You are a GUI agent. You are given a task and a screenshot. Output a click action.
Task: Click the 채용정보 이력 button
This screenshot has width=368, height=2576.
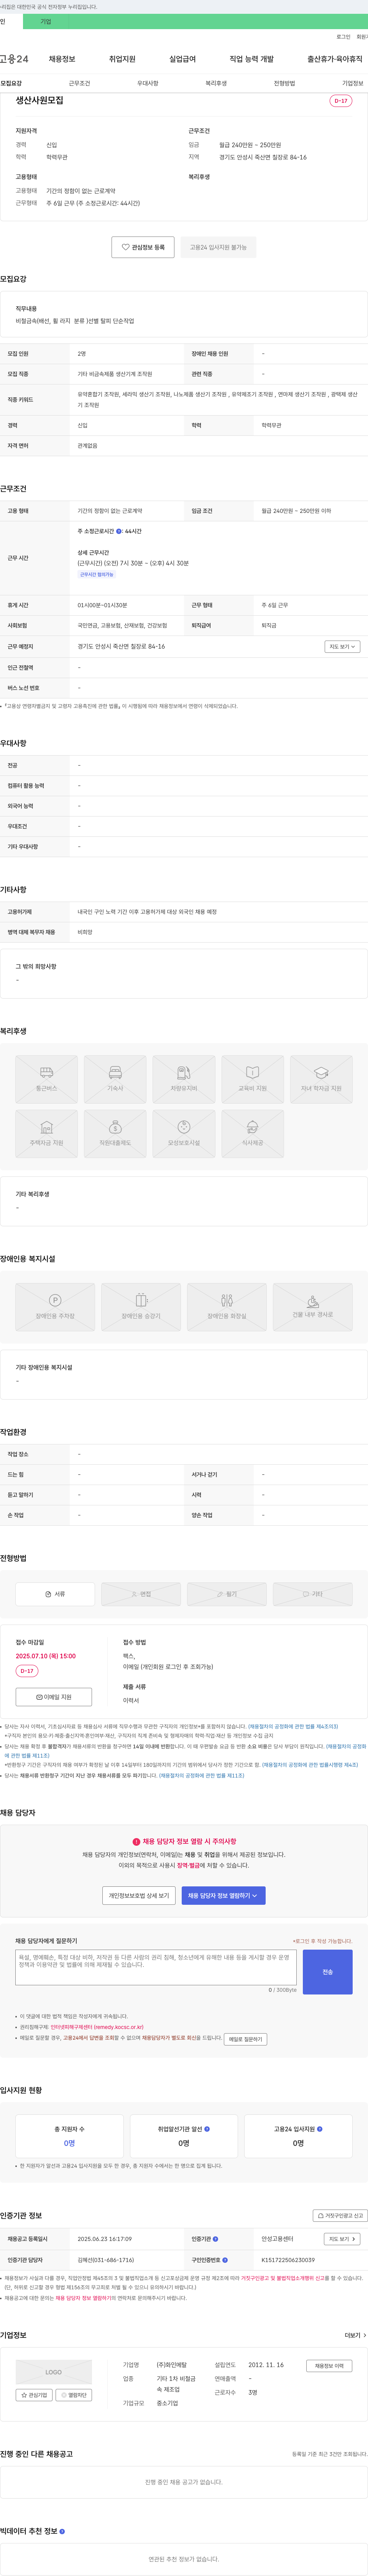click(x=329, y=2366)
